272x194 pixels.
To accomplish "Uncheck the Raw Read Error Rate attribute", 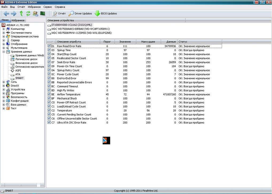I will pyautogui.click(x=49, y=46).
